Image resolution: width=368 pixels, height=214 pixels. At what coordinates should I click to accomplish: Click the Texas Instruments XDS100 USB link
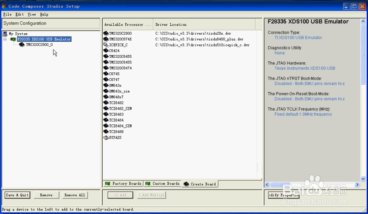click(305, 68)
